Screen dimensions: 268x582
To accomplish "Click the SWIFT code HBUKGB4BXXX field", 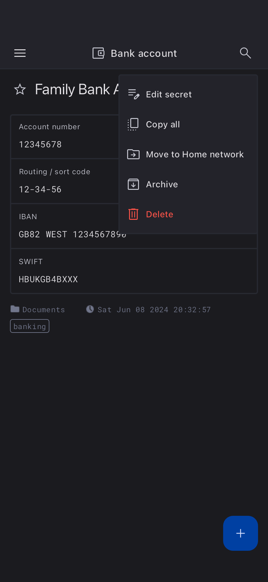I will [x=48, y=279].
